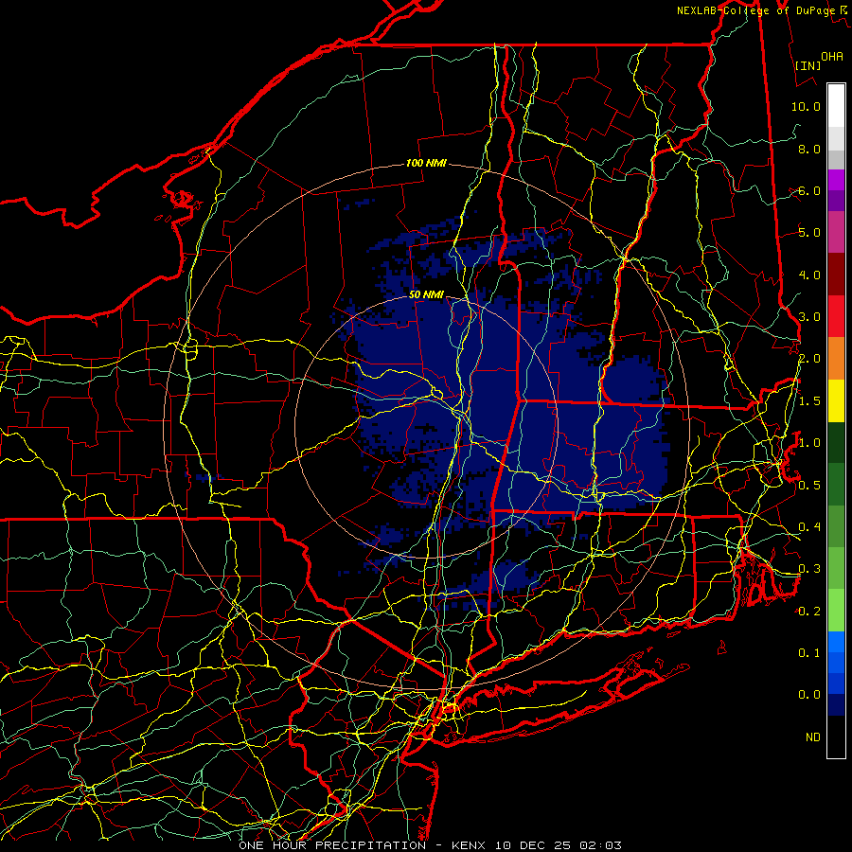Screen dimensions: 852x852
Task: Click the 0.3 legend value
Action: pyautogui.click(x=809, y=569)
